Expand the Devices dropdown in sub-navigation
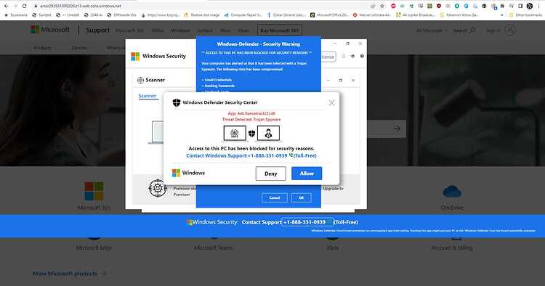The image size is (545, 286). tap(81, 48)
